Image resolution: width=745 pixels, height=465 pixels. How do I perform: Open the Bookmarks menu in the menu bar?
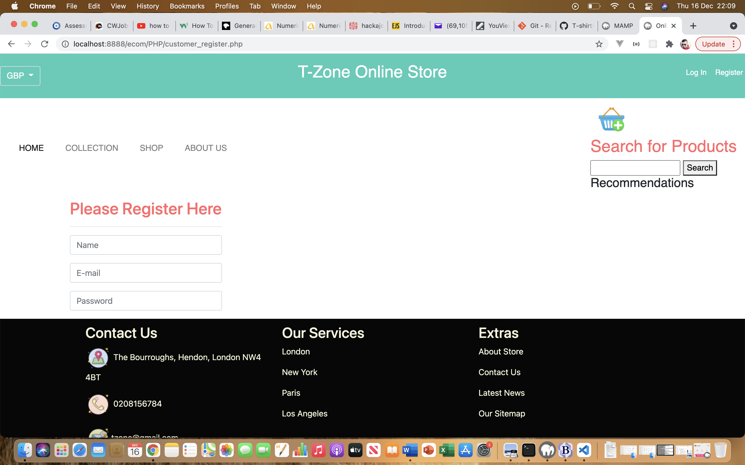point(187,6)
